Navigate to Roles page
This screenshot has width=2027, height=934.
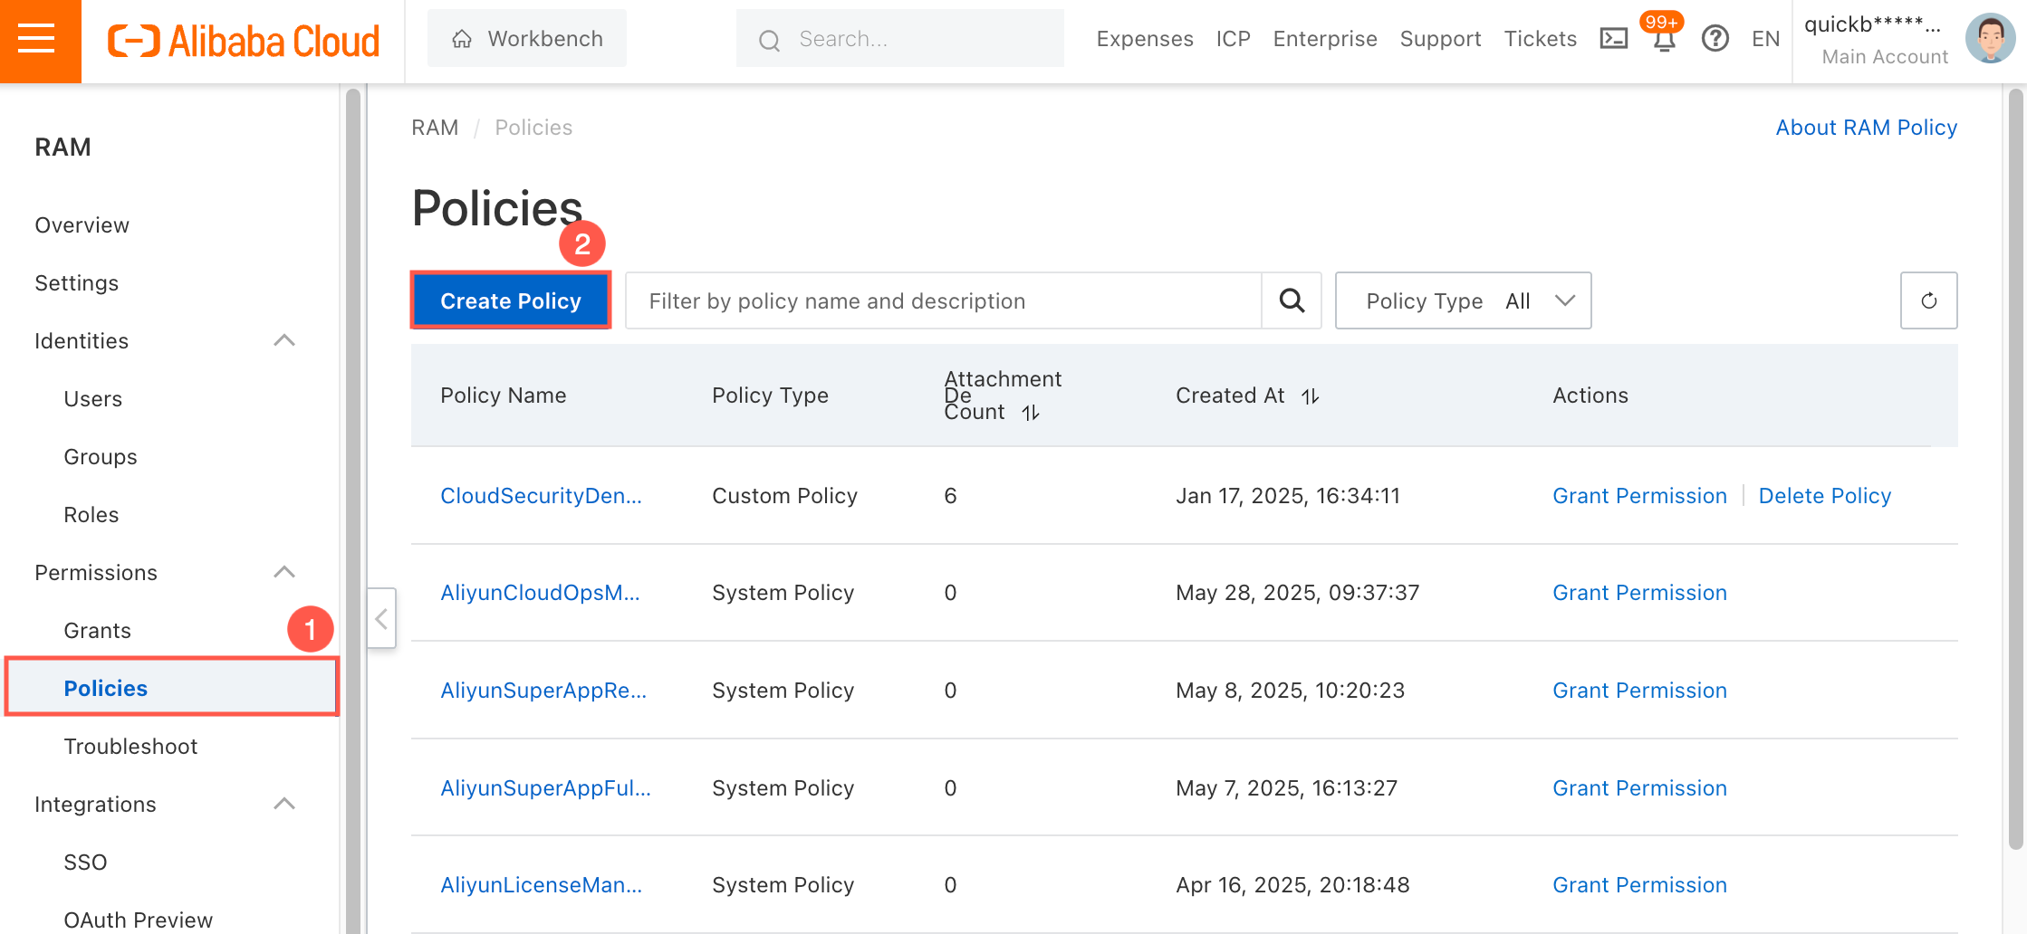pyautogui.click(x=91, y=515)
